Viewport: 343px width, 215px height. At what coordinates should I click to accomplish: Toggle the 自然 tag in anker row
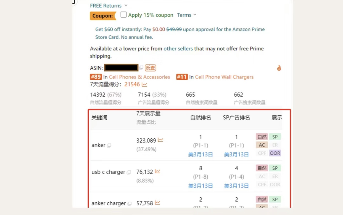click(262, 137)
